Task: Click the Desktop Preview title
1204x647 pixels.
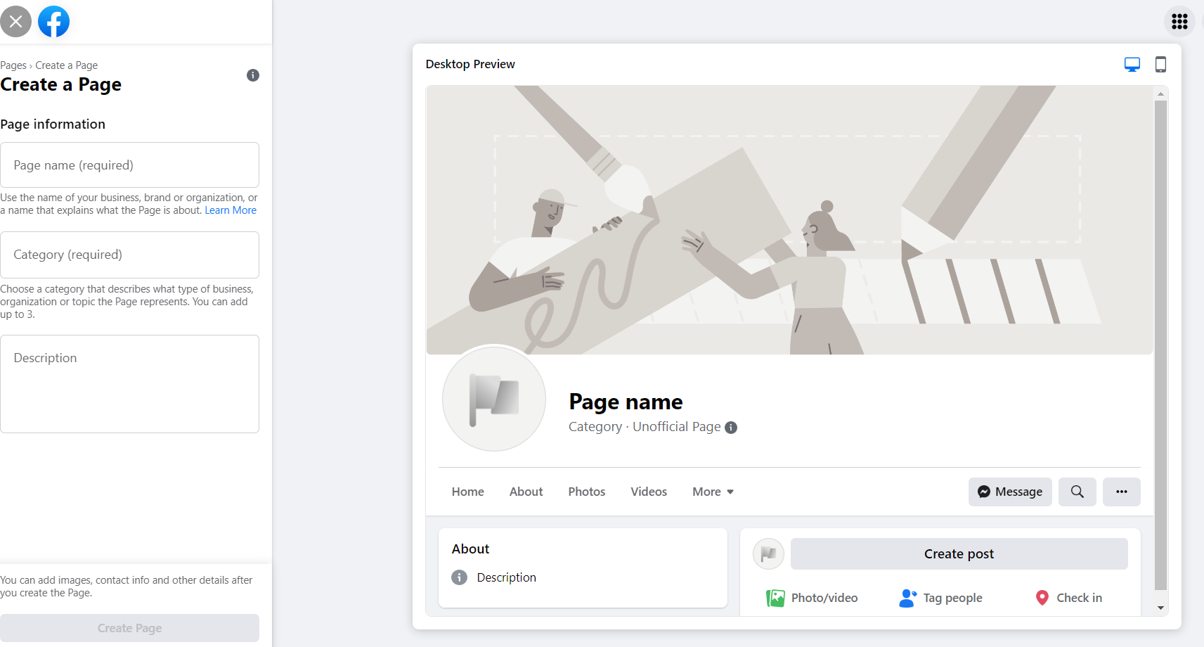Action: point(470,64)
